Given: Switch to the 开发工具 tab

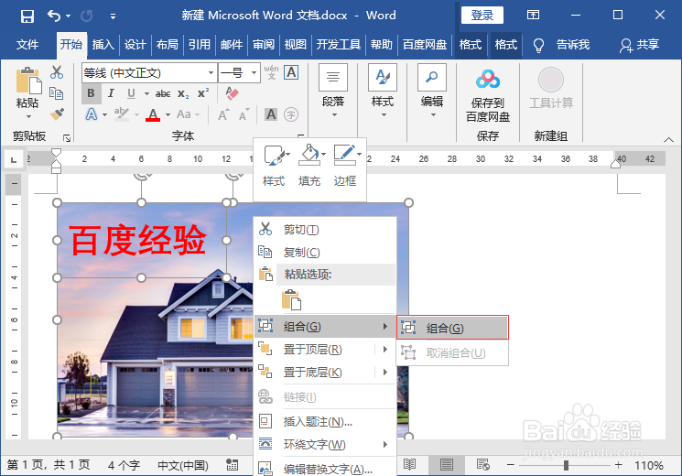Looking at the screenshot, I should click(339, 45).
